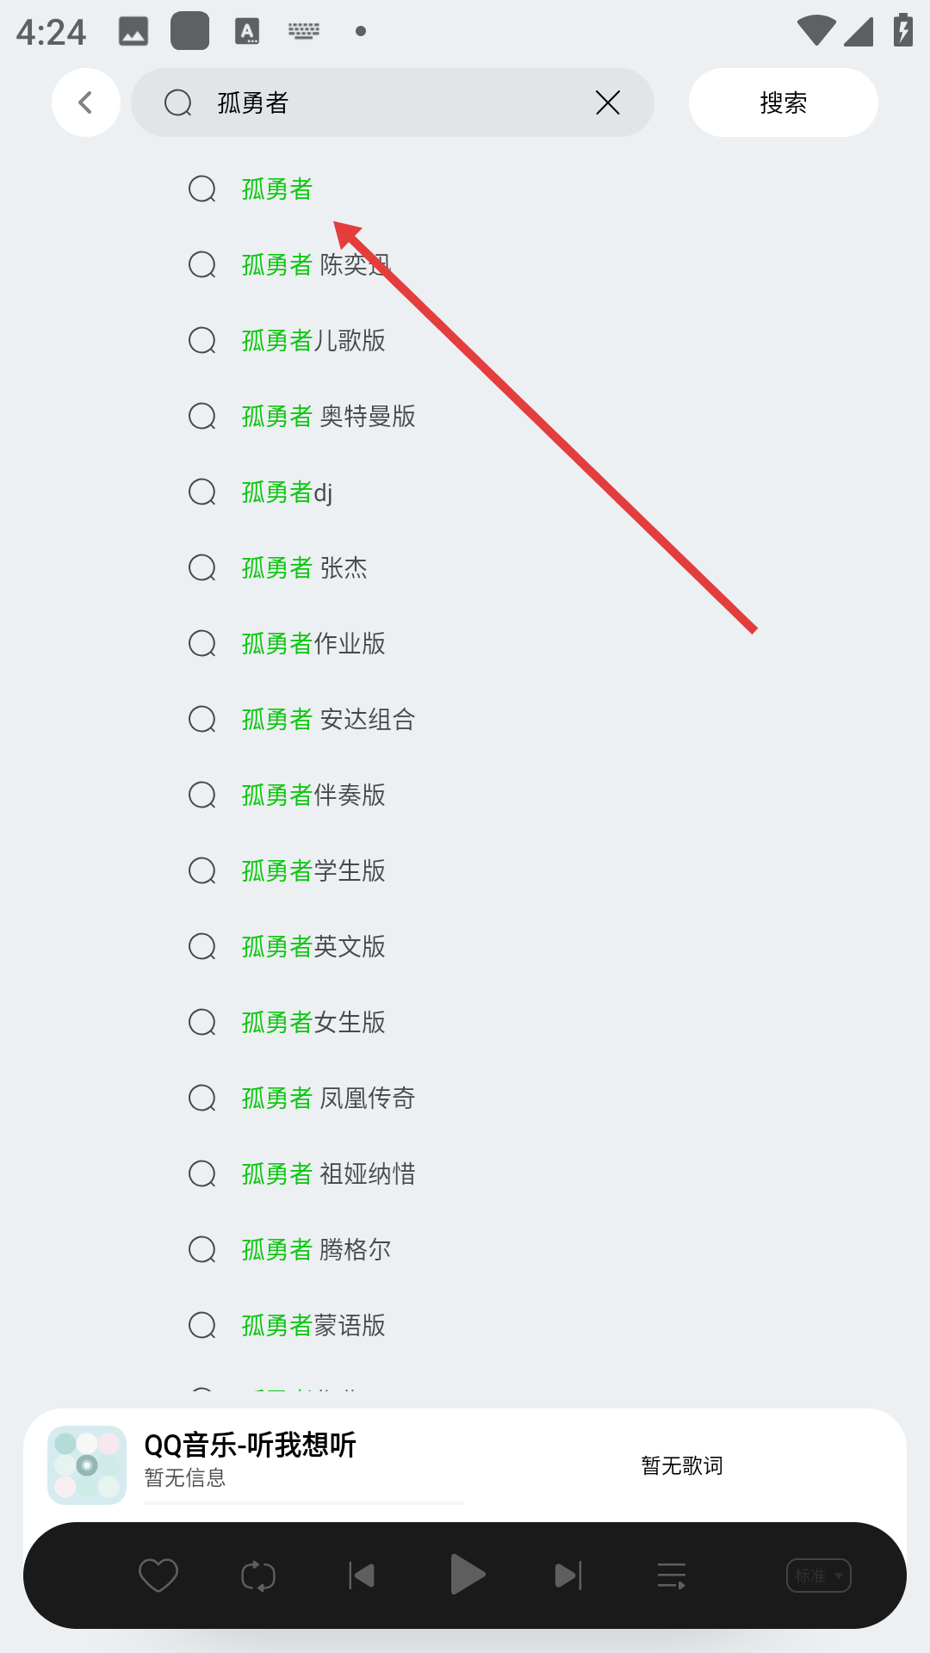Tap the back arrow button

coord(85,102)
